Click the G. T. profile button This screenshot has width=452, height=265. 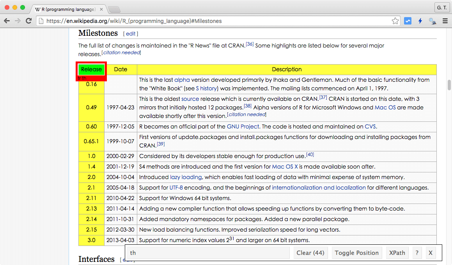pyautogui.click(x=441, y=8)
